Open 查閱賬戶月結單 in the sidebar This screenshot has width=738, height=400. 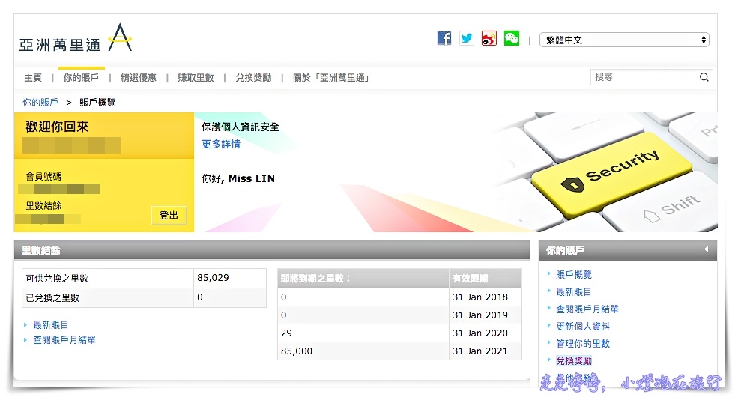[587, 309]
